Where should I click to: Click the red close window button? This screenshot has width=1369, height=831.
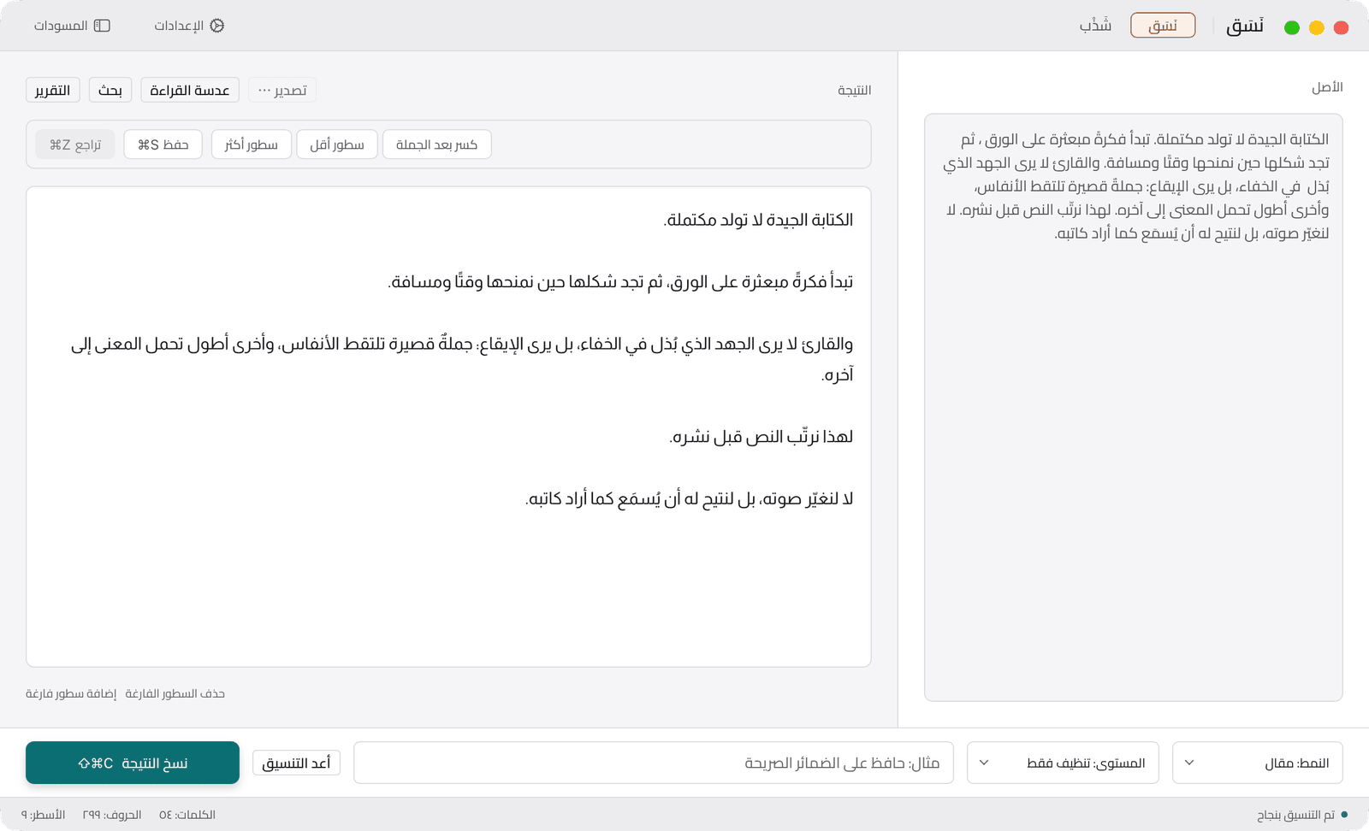point(1342,27)
